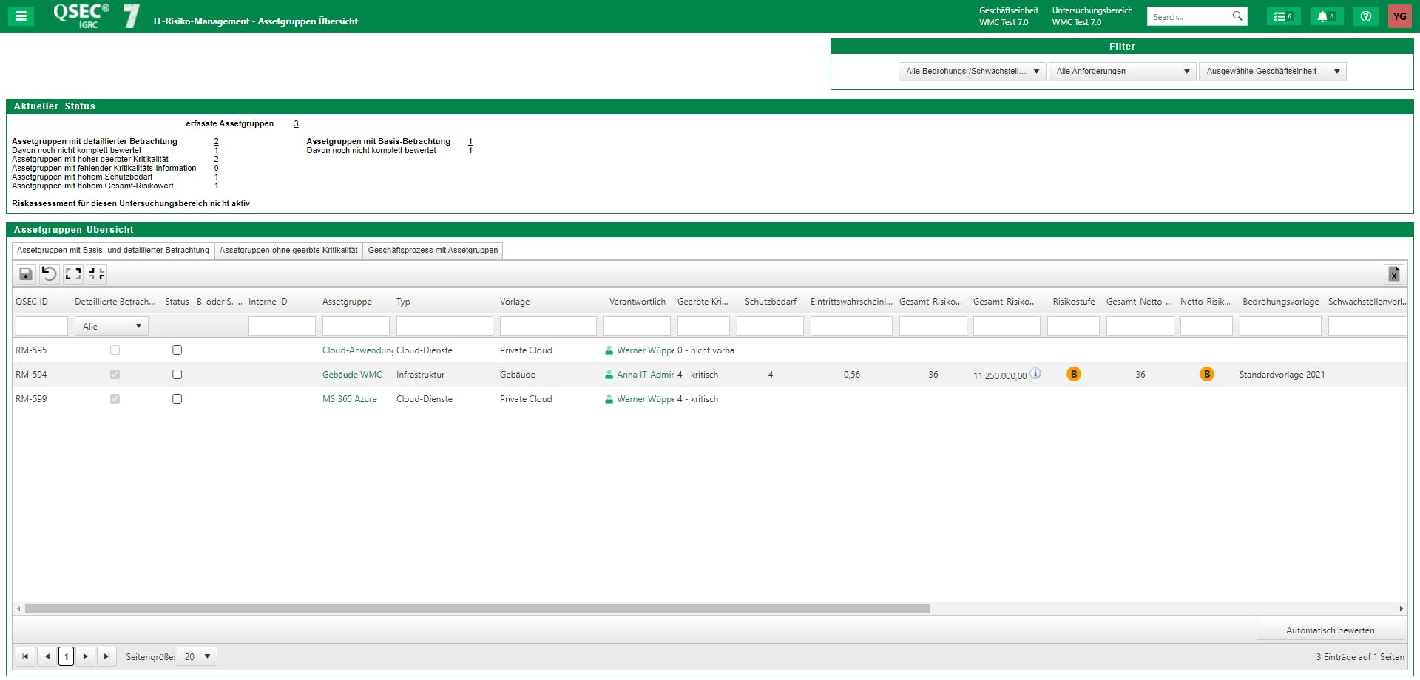
Task: Click Automatisch bewerten button
Action: coord(1331,630)
